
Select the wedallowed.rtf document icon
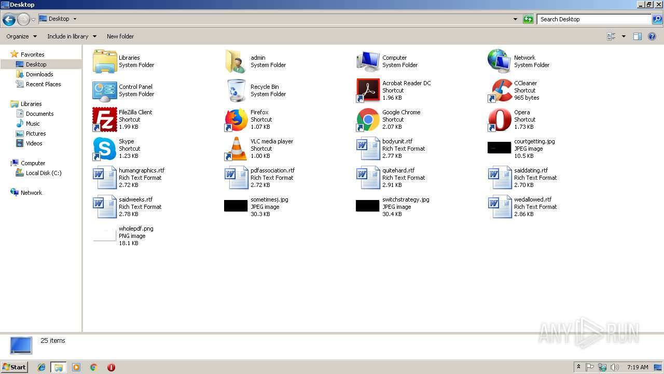tap(500, 207)
